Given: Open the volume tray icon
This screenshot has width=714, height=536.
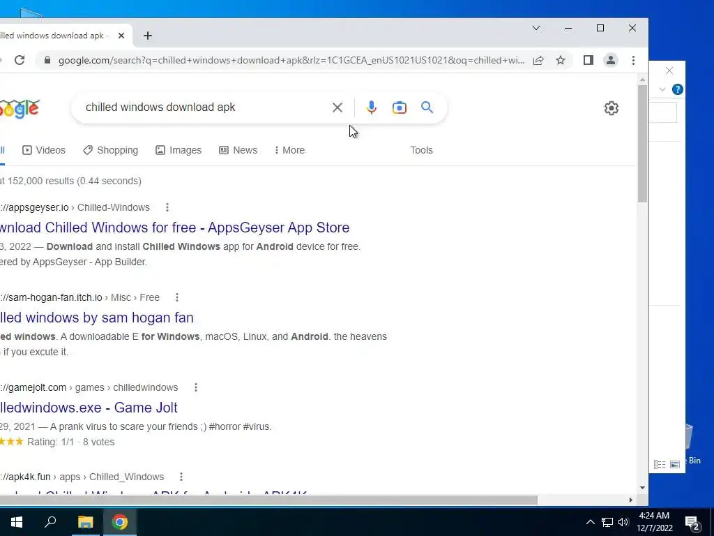Looking at the screenshot, I should click(623, 522).
